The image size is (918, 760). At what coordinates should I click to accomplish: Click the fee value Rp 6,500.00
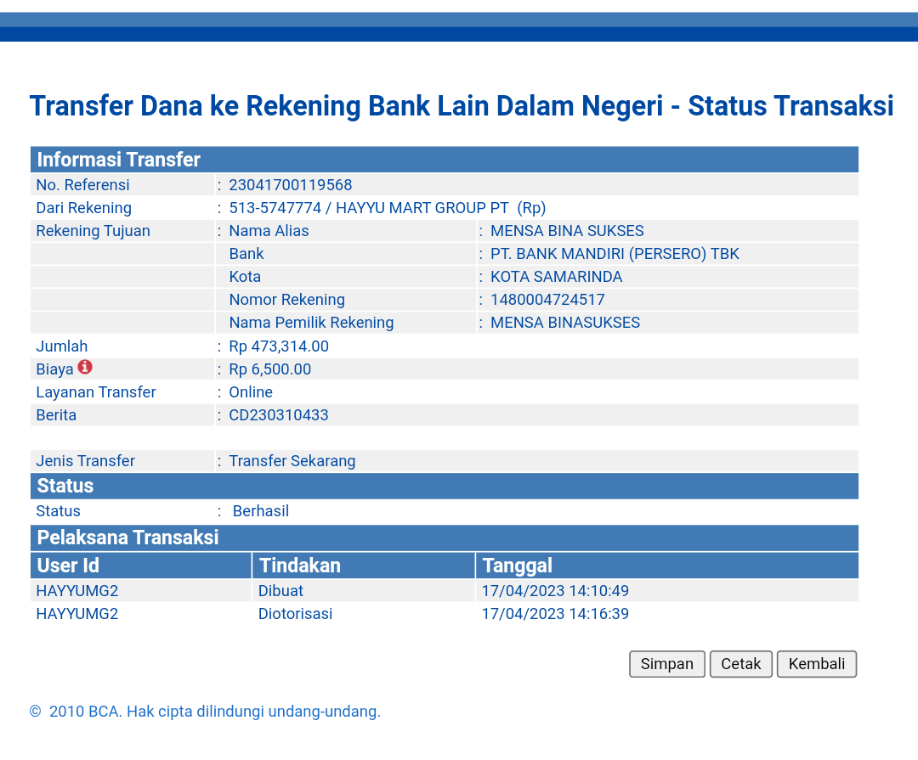[269, 369]
